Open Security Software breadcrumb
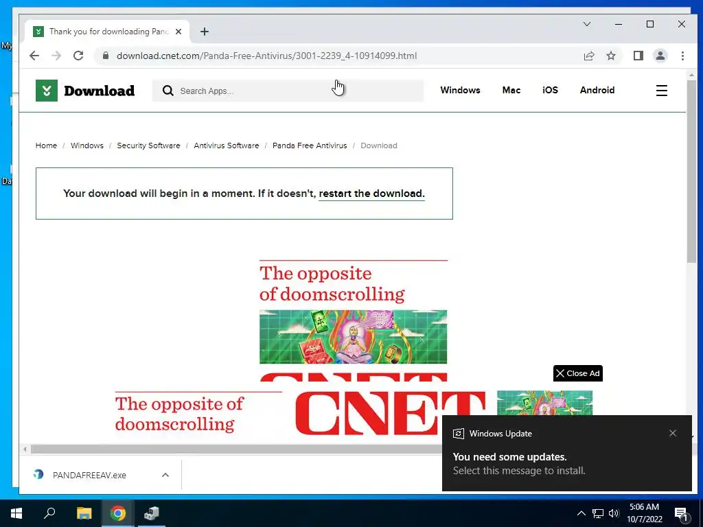Screen dimensions: 703x527 (148, 145)
